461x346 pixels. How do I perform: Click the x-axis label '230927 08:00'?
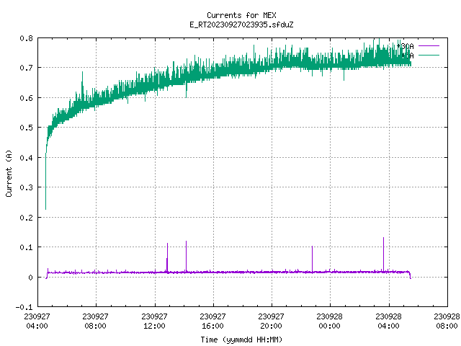[95, 321]
